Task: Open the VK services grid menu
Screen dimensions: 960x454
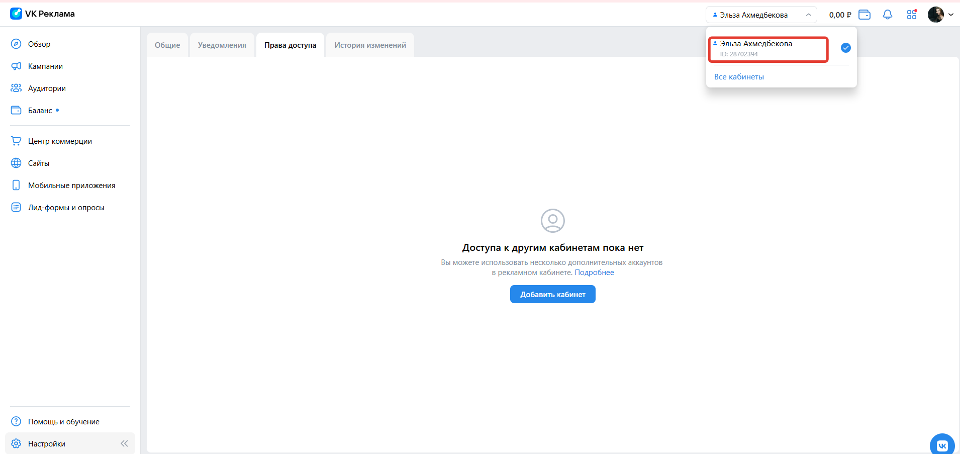Action: pyautogui.click(x=912, y=15)
